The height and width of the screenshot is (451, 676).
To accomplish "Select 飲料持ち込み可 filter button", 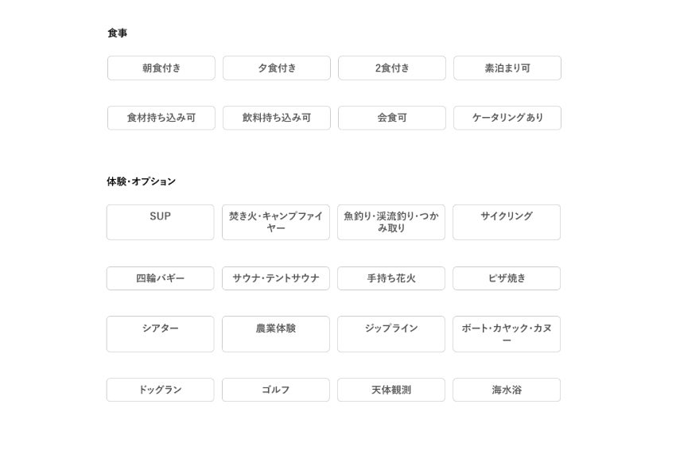I will [277, 118].
